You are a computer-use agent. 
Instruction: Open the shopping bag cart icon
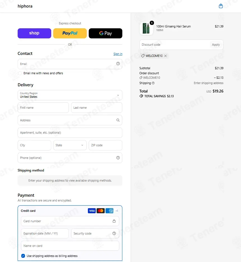pos(221,6)
